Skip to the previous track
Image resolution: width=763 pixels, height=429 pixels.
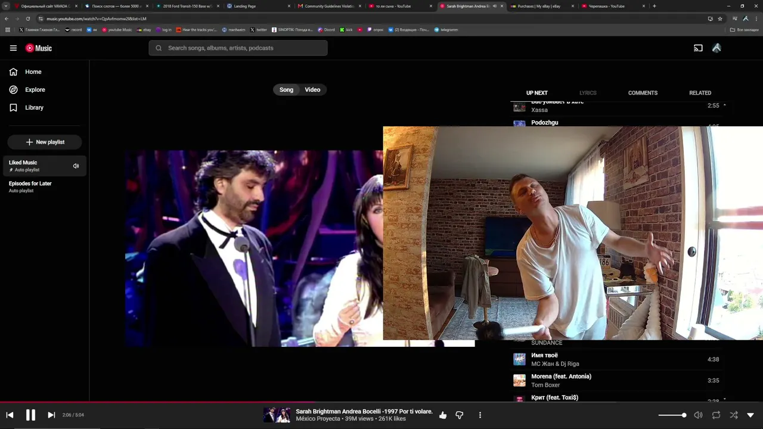click(10, 415)
